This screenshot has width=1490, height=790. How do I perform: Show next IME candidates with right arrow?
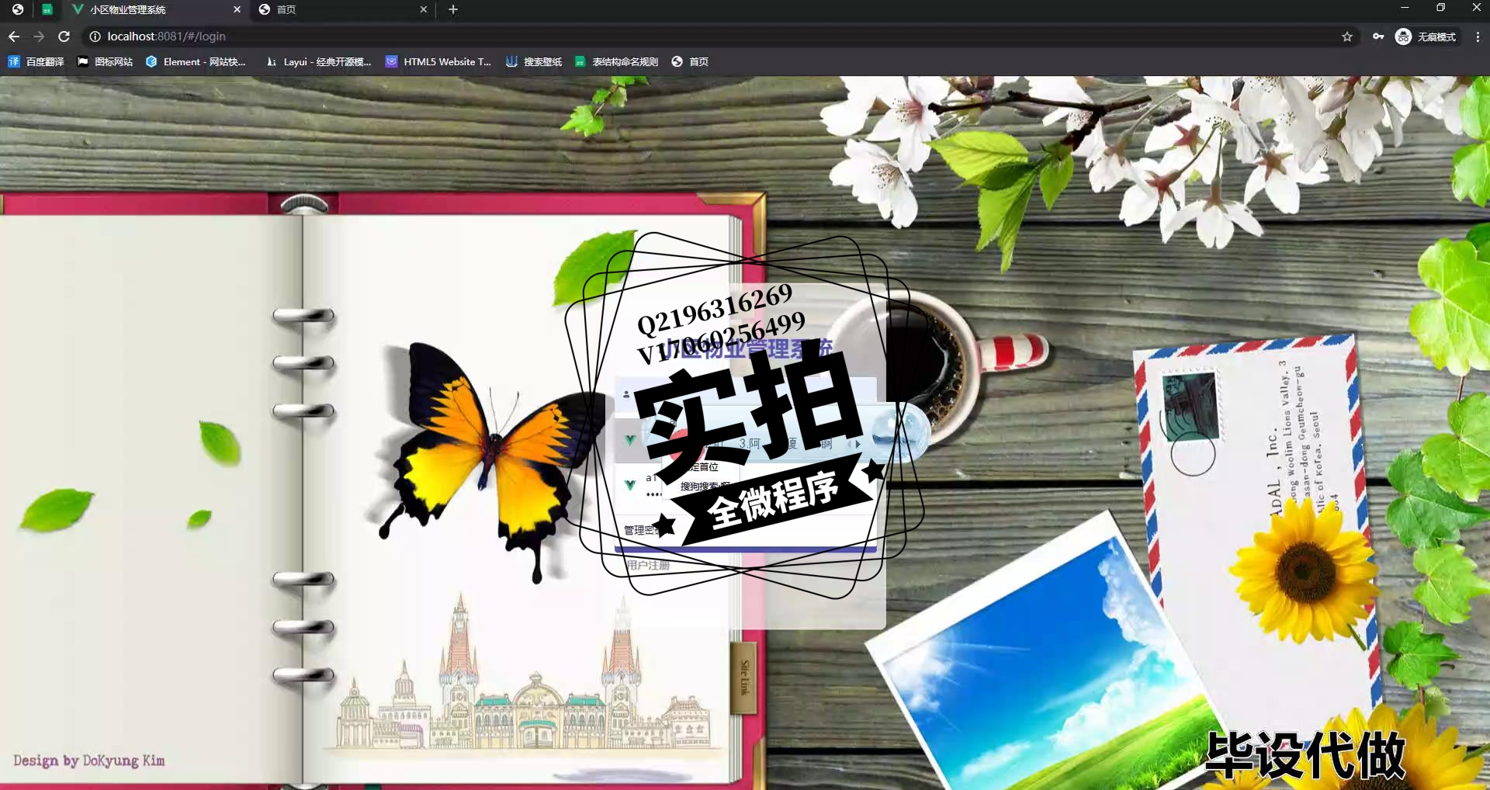pos(858,444)
